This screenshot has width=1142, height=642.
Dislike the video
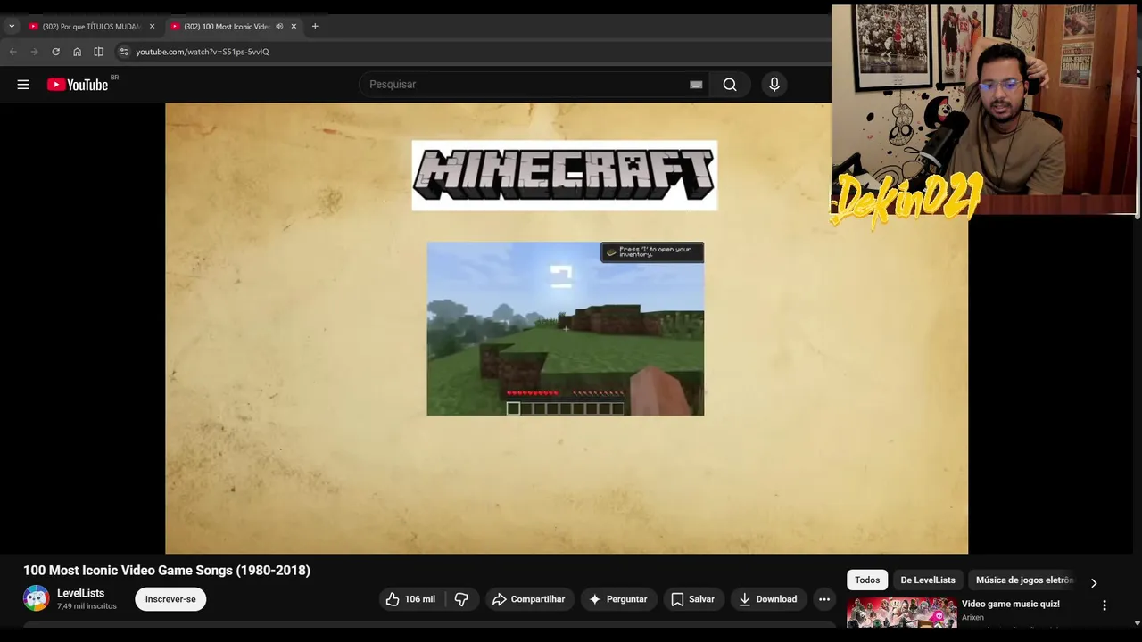point(461,599)
